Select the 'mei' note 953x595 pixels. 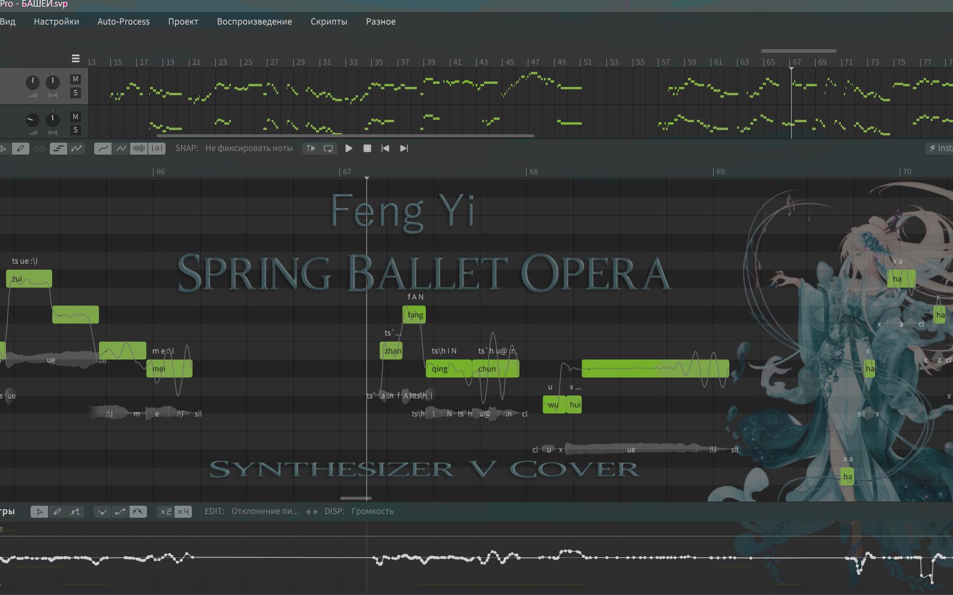(169, 369)
